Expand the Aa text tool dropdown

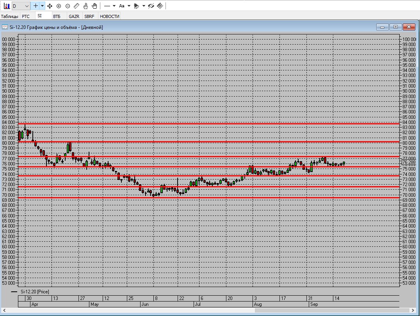[x=129, y=6]
